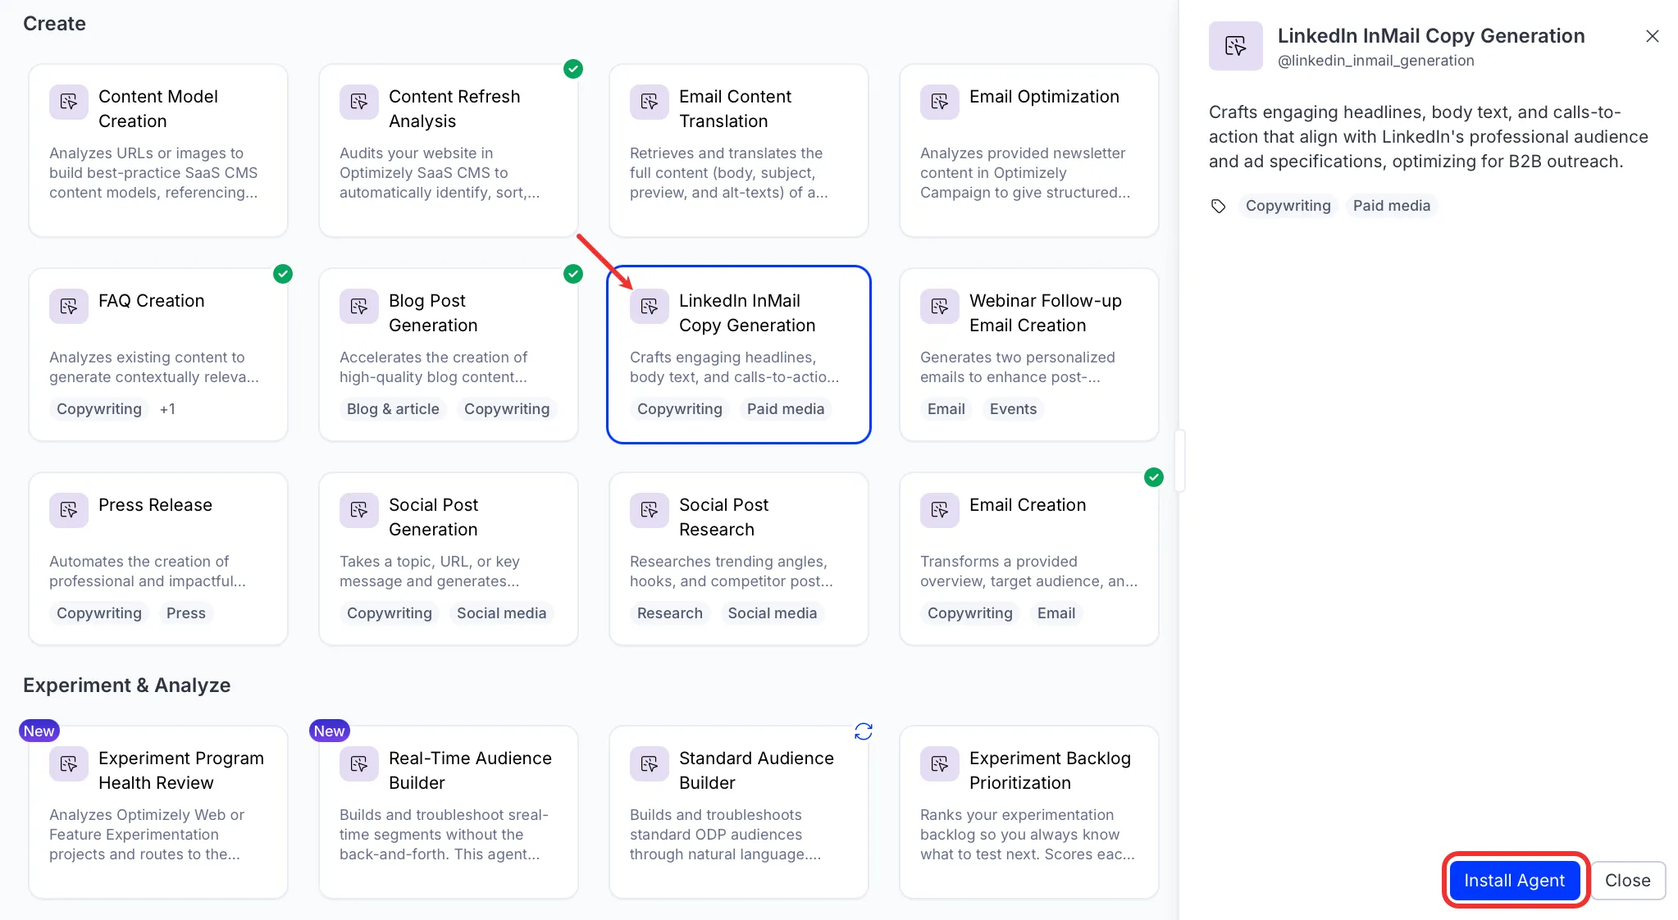1678x920 pixels.
Task: Click the Copywriting tag on Blog Post Generation
Action: [x=507, y=409]
